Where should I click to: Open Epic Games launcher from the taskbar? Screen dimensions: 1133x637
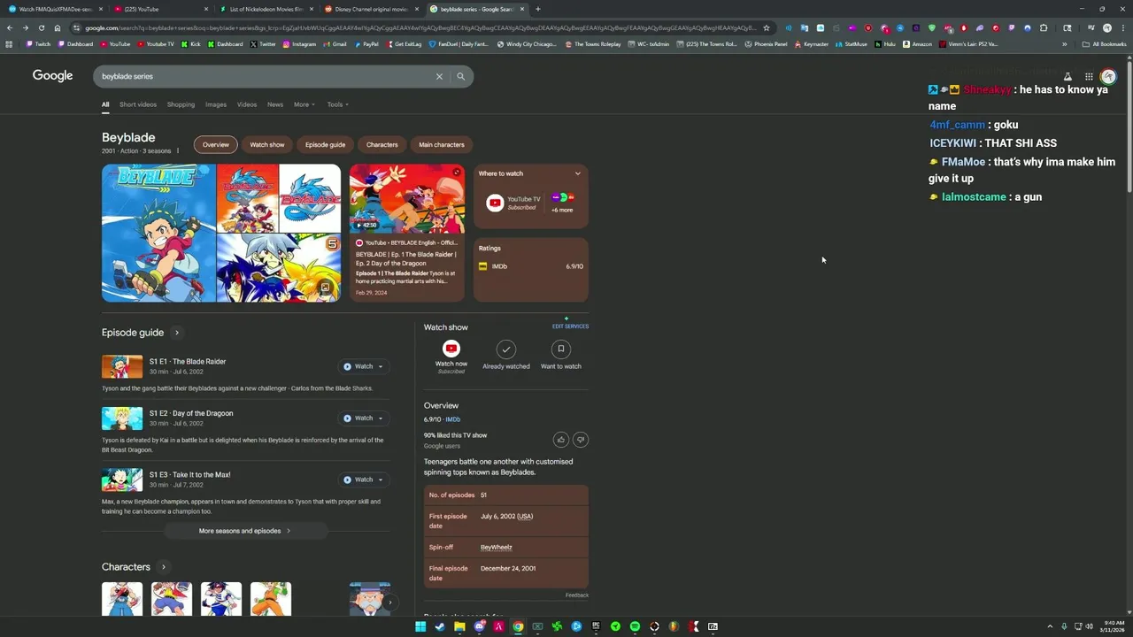596,626
